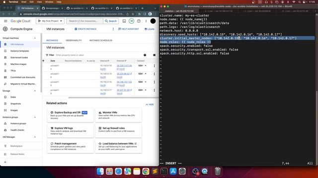
Task: Click the horizontal scrollbar under instances table
Action: click(x=113, y=98)
